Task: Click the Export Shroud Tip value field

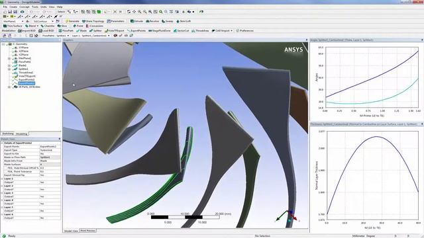Action: (50, 175)
